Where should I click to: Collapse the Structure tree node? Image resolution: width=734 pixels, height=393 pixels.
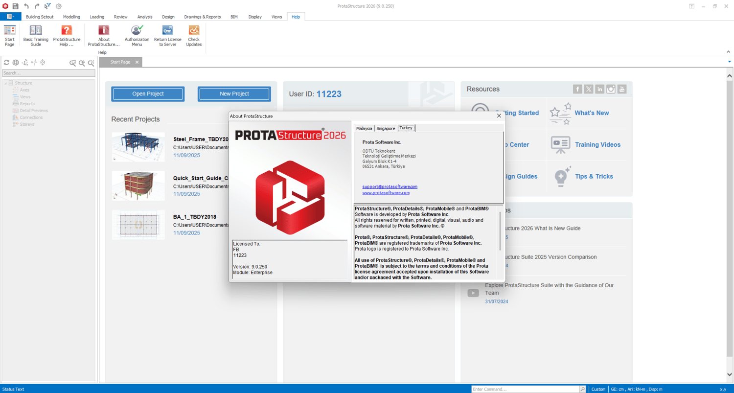coord(5,83)
